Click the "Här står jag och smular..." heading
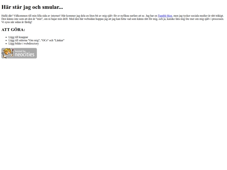Image resolution: width=227 pixels, height=170 pixels. 32,7
